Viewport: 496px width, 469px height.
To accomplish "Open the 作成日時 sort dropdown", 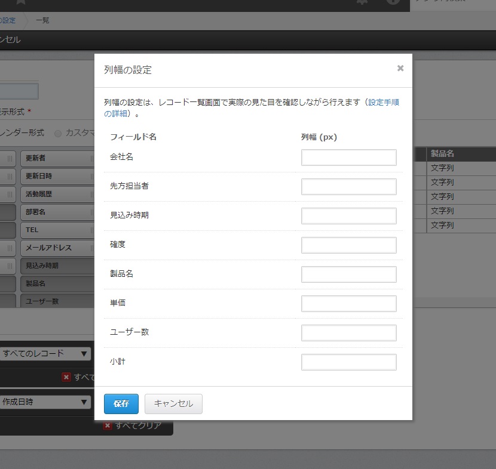I will point(45,402).
